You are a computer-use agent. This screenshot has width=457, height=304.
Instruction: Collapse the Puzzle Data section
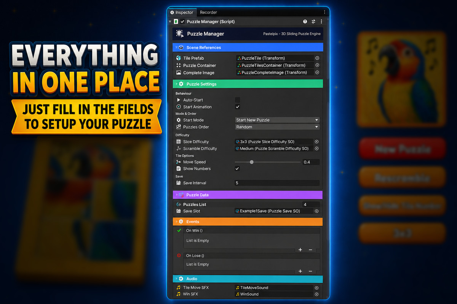pyautogui.click(x=248, y=195)
